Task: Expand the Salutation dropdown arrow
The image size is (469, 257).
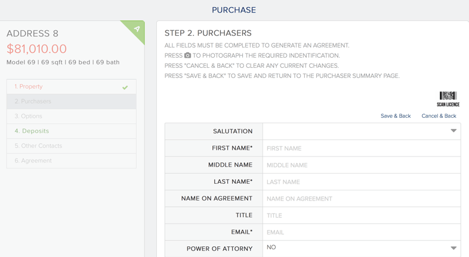Action: coord(453,131)
